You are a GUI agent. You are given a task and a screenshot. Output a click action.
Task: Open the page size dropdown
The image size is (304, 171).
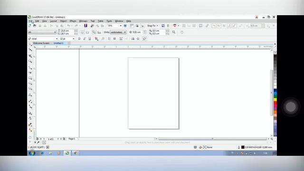(x=42, y=32)
